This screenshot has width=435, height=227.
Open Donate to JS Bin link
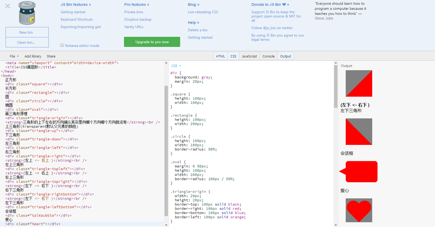pos(270,5)
